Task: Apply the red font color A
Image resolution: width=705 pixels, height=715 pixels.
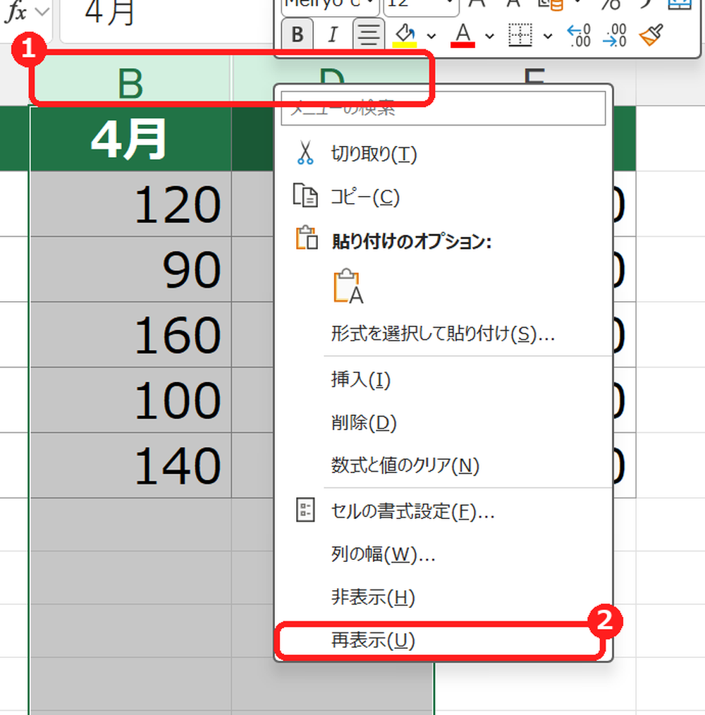Action: tap(463, 35)
